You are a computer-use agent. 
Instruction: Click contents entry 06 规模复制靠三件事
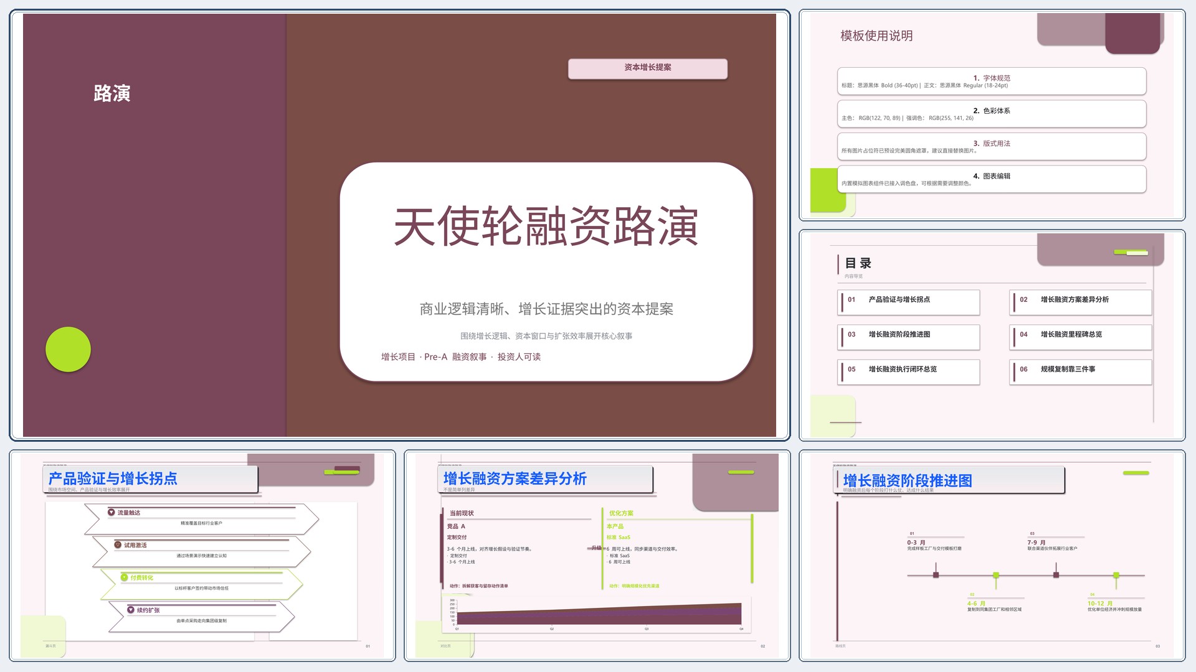pos(1081,371)
